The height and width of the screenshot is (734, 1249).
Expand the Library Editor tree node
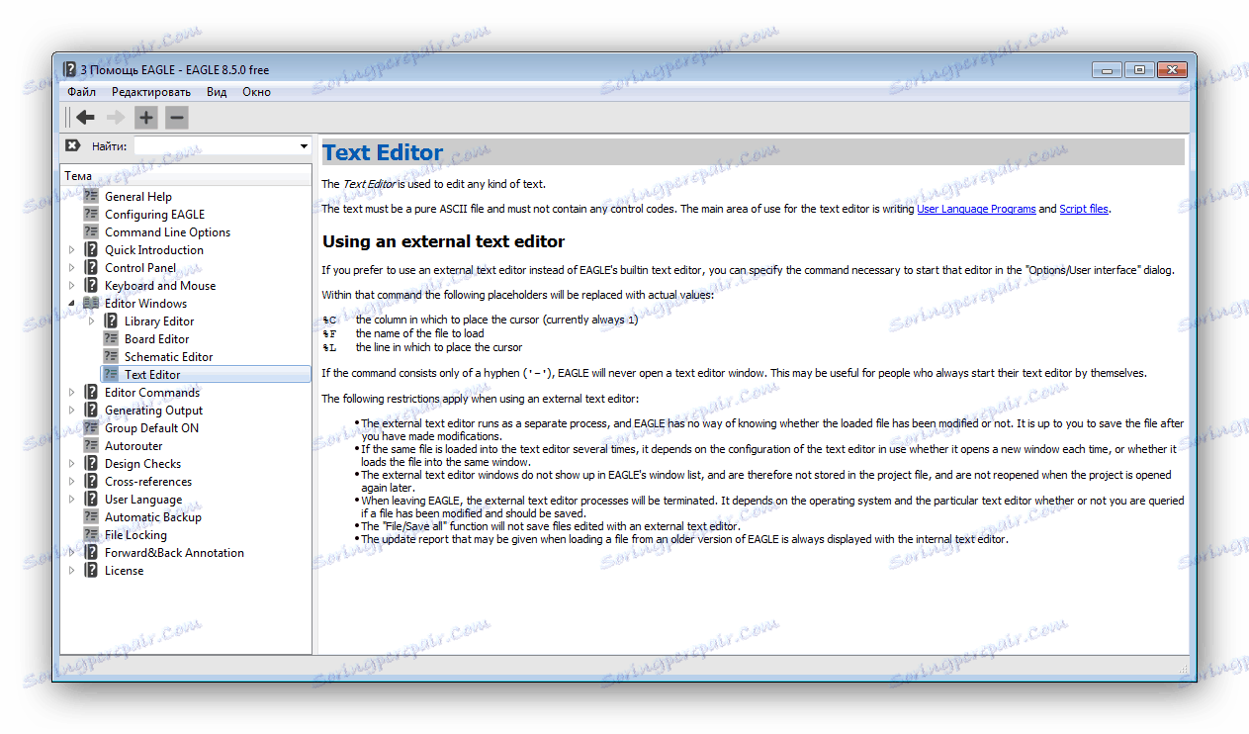coord(91,321)
